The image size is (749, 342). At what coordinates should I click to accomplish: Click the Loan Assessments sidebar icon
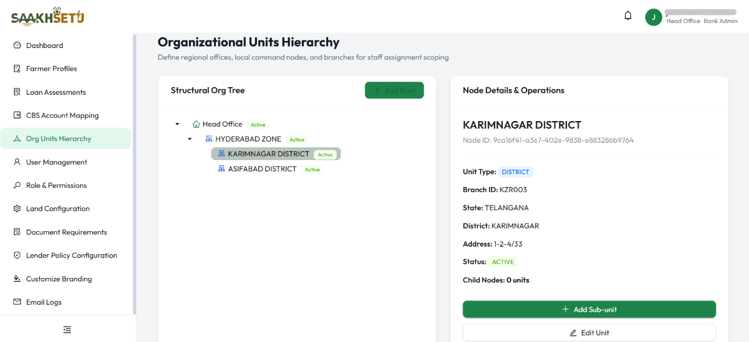17,92
